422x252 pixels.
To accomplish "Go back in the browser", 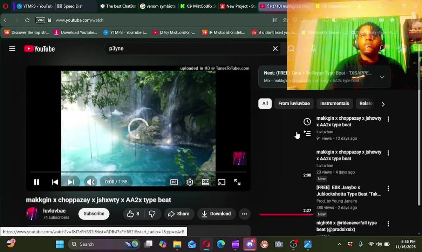I will [x=5, y=20].
